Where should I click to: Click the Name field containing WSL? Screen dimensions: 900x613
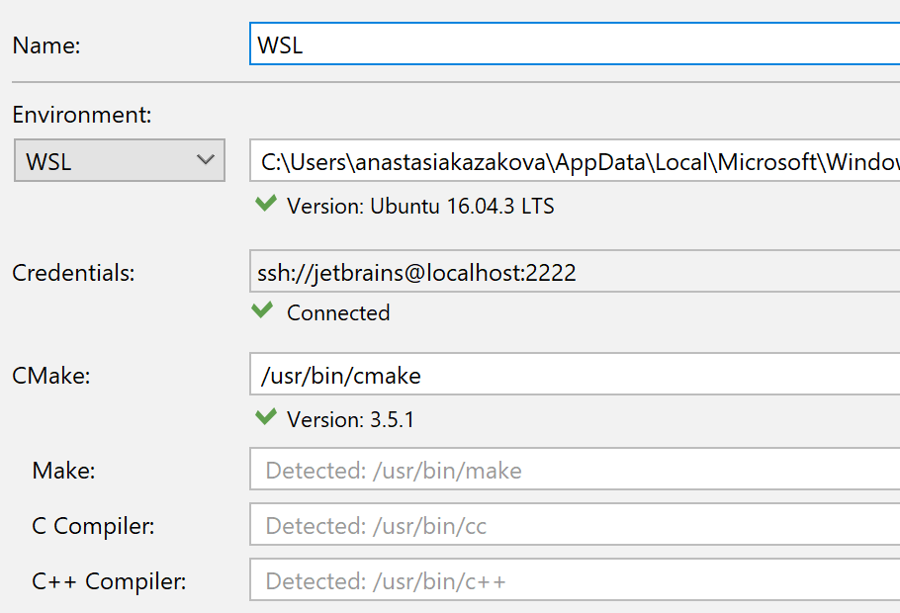point(575,44)
